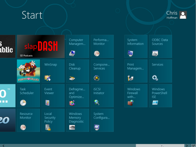Image resolution: width=196 pixels, height=147 pixels.
Task: Open Windows Firewall brick wall icon
Action: [130, 103]
